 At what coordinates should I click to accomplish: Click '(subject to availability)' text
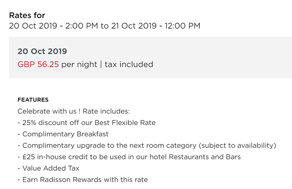tap(237, 146)
